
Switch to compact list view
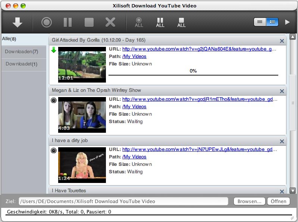point(260,22)
